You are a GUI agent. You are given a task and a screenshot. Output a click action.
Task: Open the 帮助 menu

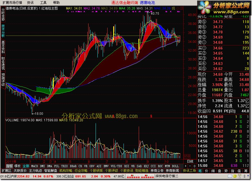pos(56,2)
